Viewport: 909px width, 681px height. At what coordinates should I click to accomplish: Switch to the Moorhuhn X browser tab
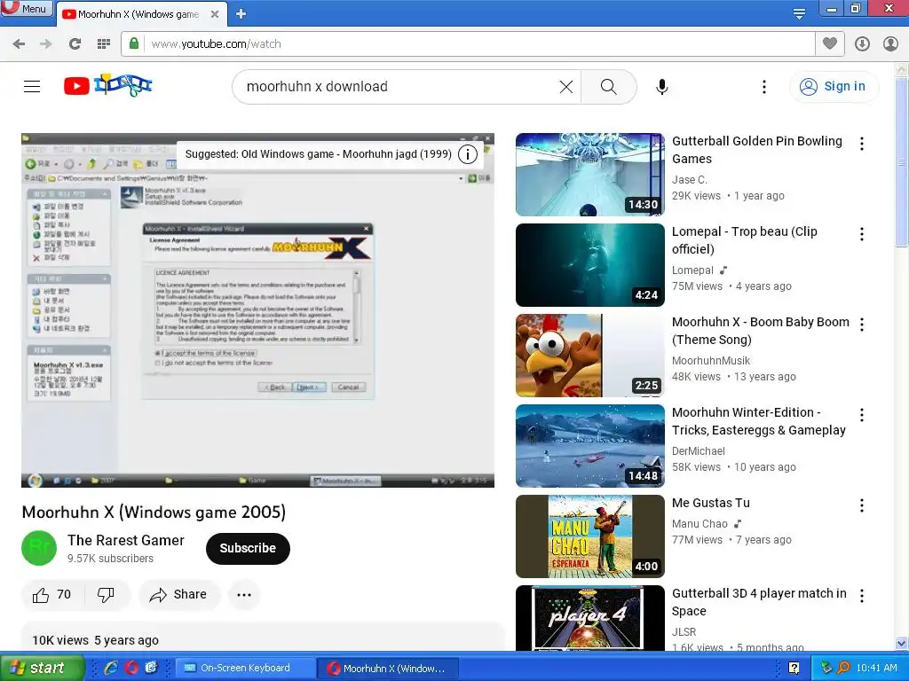[x=138, y=14]
